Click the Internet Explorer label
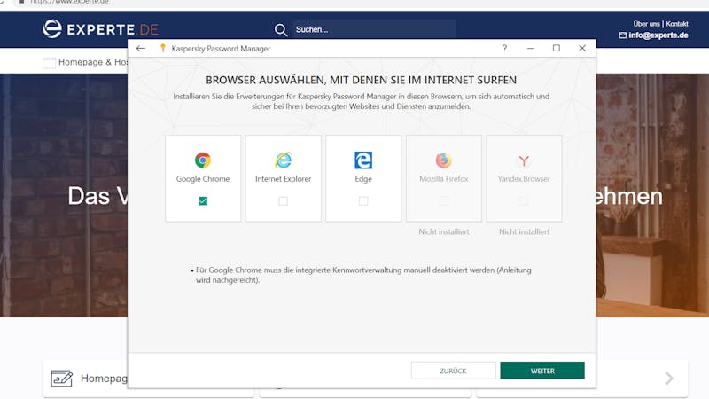 pyautogui.click(x=283, y=179)
